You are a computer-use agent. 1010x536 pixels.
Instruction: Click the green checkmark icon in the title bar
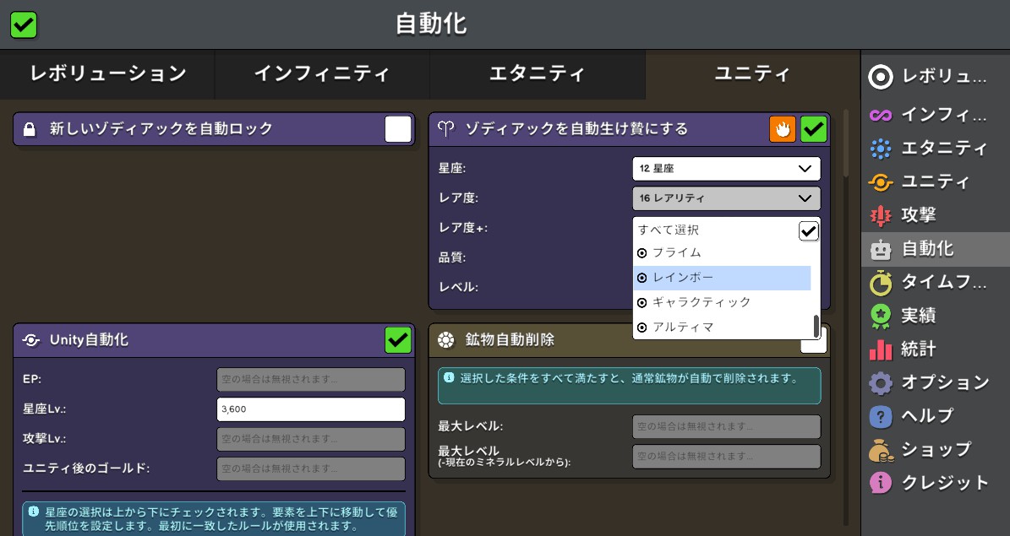pos(24,25)
